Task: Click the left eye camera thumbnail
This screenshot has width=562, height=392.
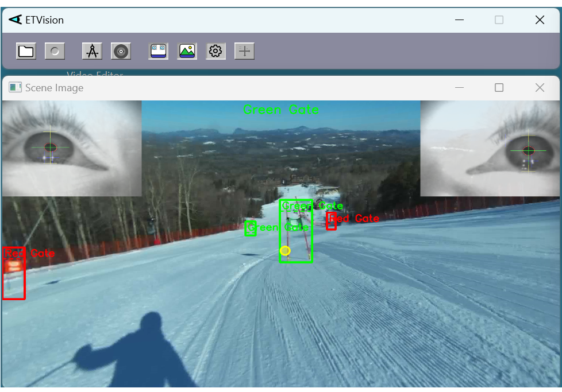Action: pos(72,149)
